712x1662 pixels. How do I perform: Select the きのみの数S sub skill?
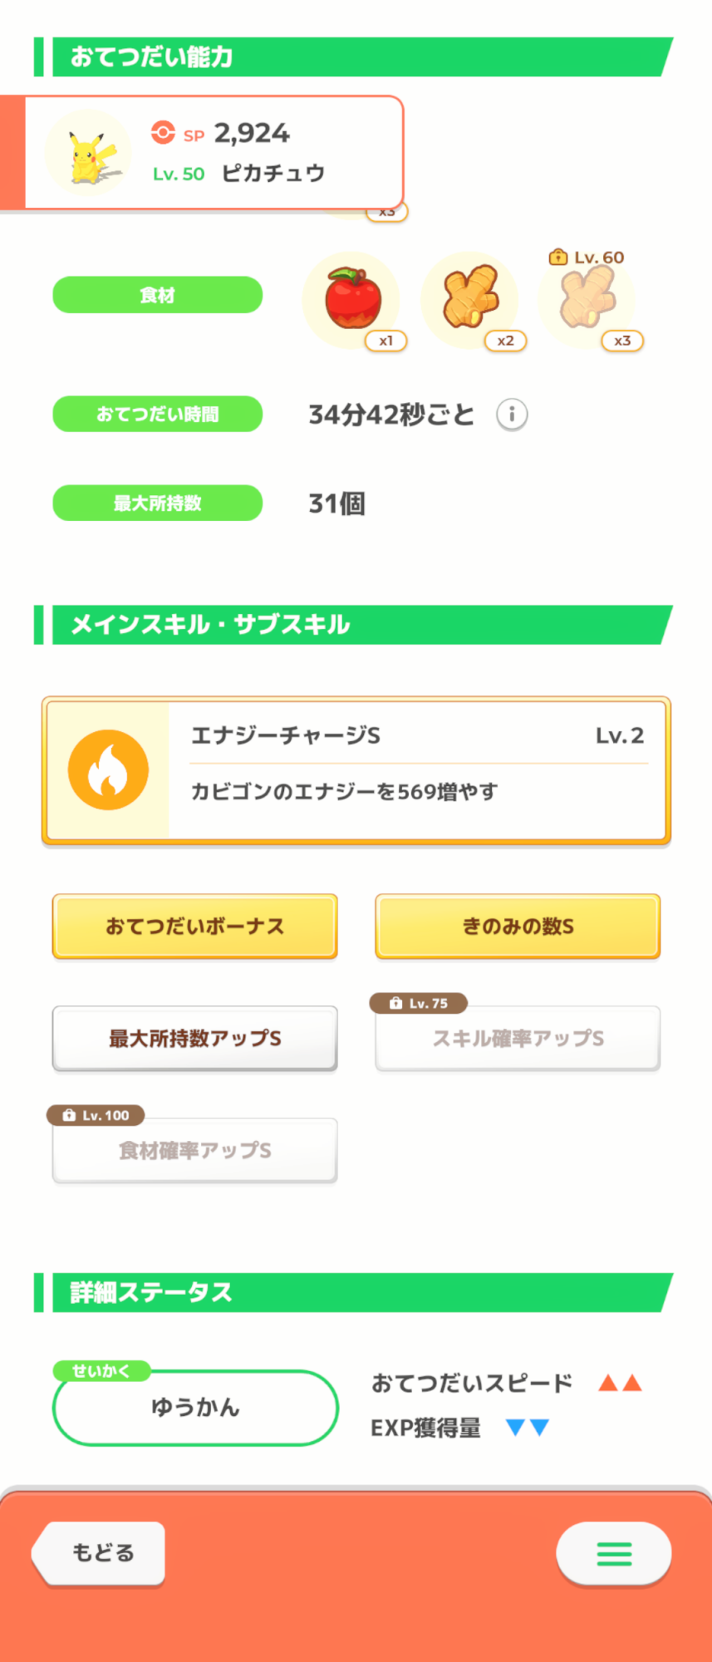tap(518, 927)
